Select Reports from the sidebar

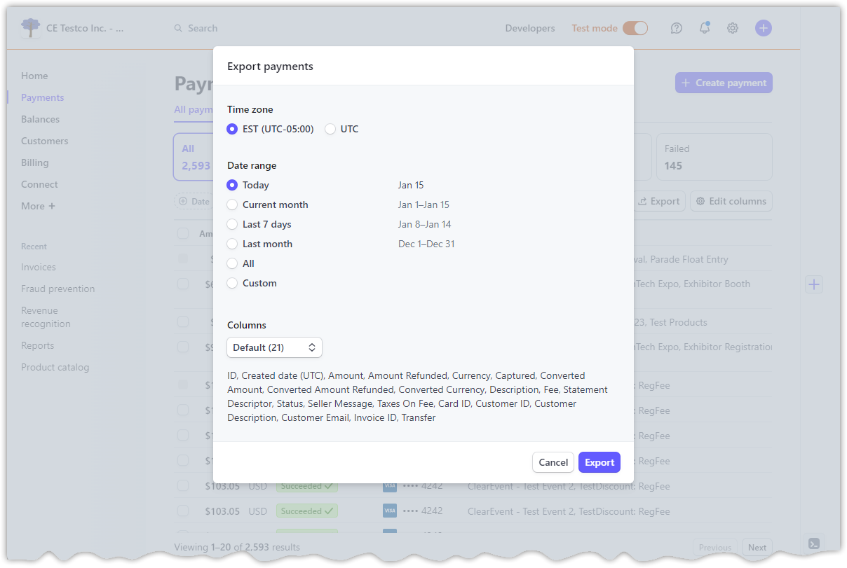pos(37,345)
